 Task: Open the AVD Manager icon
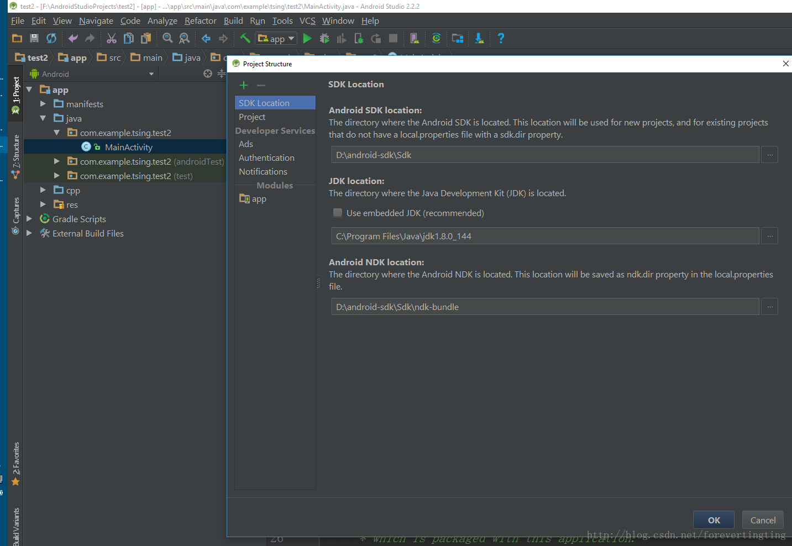click(x=415, y=38)
